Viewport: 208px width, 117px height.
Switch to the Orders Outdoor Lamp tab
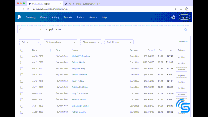[x=82, y=4]
